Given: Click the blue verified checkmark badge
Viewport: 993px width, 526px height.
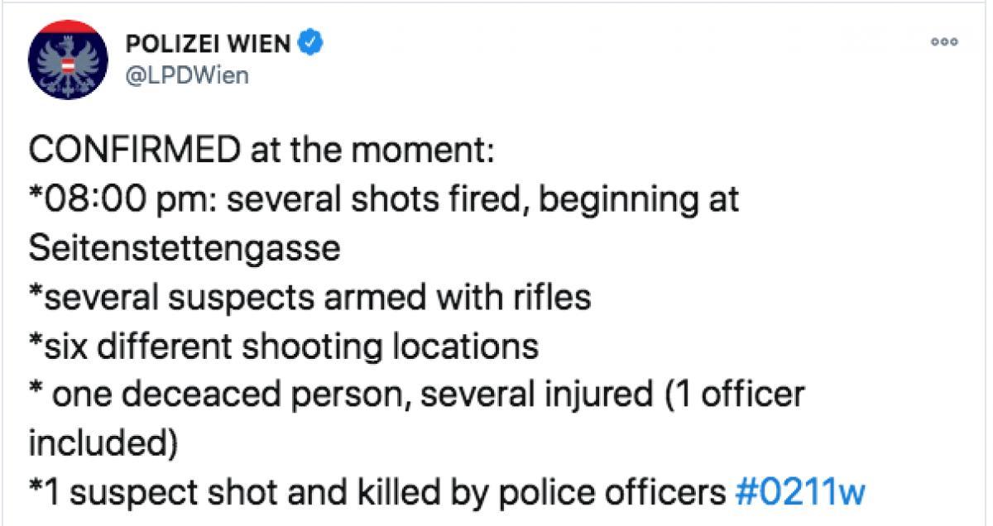Looking at the screenshot, I should coord(310,43).
